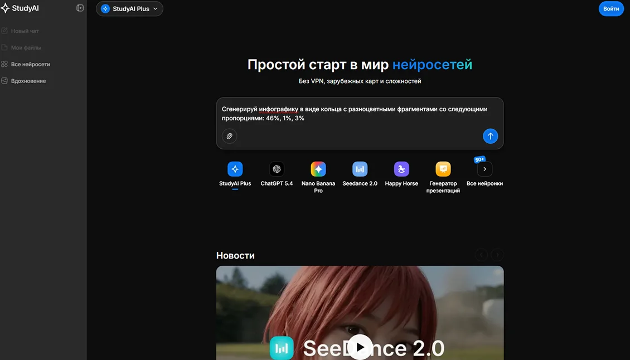Click the Новости heading

tap(235, 256)
